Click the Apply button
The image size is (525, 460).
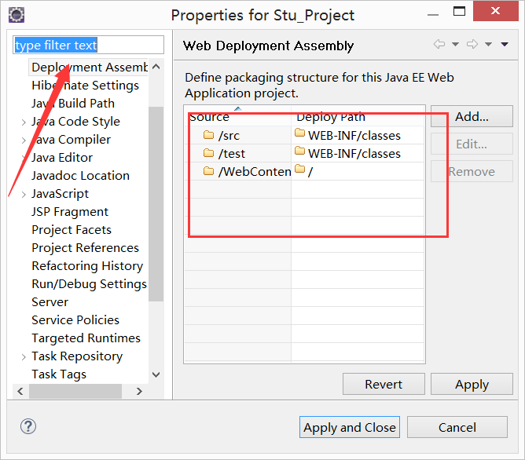point(472,384)
